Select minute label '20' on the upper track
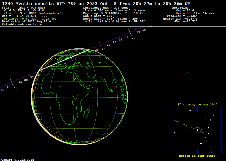This screenshot has width=226, height=161. coord(133,38)
